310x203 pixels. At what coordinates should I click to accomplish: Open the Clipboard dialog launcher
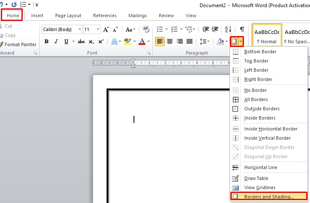pos(35,53)
